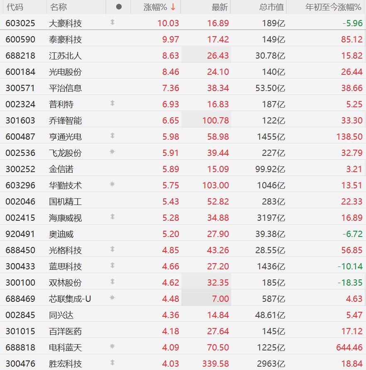Click the up-down arrow icon beside 海康威视
The height and width of the screenshot is (370, 366).
(x=112, y=217)
